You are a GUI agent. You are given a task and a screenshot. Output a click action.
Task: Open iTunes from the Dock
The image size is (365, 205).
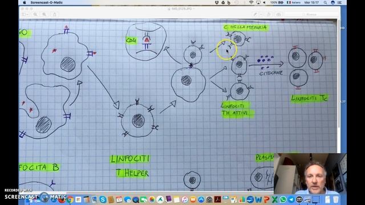point(185,199)
